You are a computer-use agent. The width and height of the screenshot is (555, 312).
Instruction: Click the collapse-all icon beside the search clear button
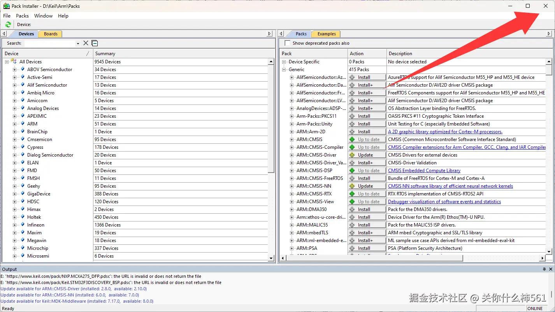(95, 43)
